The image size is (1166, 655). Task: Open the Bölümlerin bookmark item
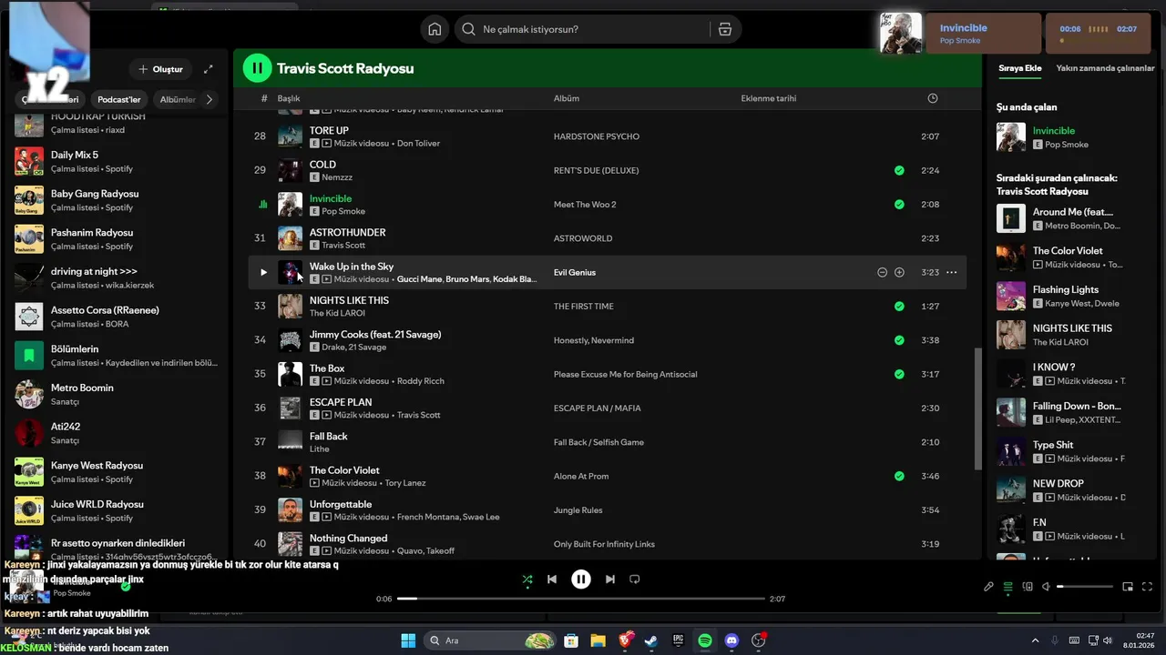[x=117, y=355]
